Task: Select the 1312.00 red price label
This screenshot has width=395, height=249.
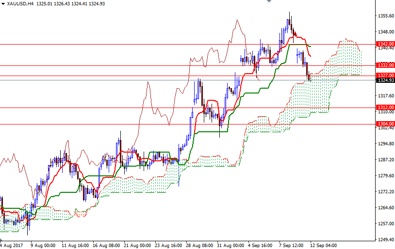Action: click(385, 107)
